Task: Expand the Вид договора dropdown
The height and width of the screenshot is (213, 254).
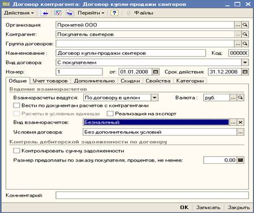Action: click(x=245, y=63)
